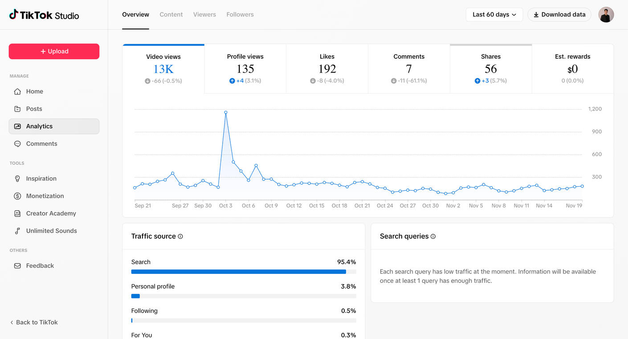
Task: Click the Traffic source info icon
Action: tap(180, 237)
